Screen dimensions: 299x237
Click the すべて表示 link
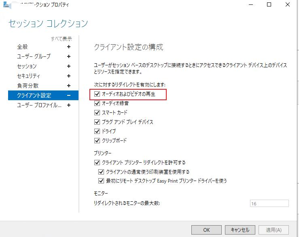click(61, 39)
